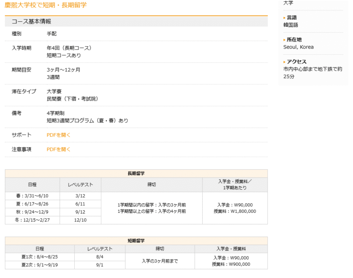Click the 夏2次：9/1～9/19 schedule cell
The height and width of the screenshot is (278, 353).
point(40,265)
